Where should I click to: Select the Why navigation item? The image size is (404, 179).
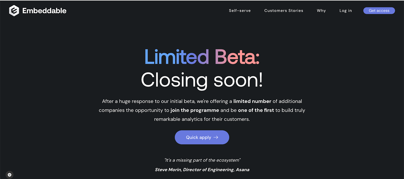[x=321, y=11]
